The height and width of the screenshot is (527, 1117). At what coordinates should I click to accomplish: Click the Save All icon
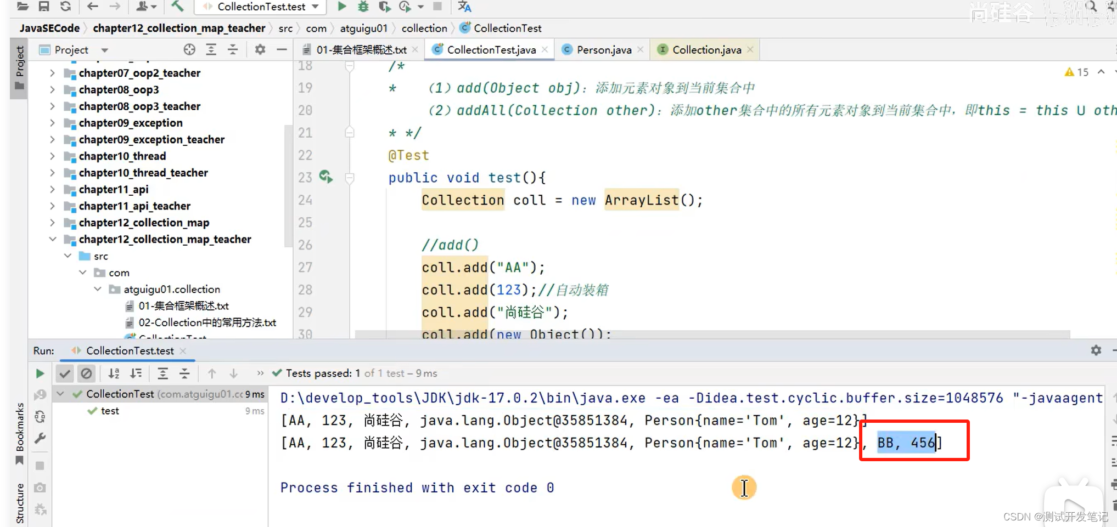(44, 7)
